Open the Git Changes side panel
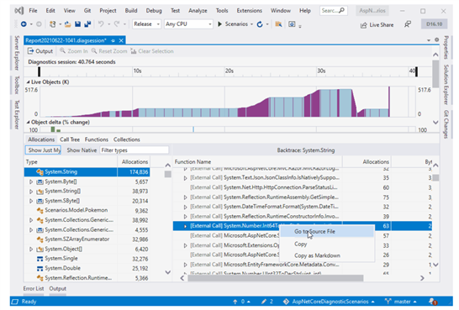 (446, 124)
